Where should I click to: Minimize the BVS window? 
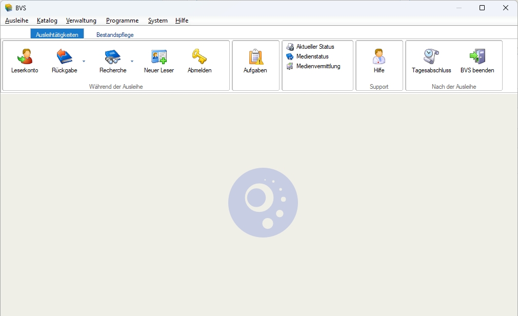[x=459, y=8]
